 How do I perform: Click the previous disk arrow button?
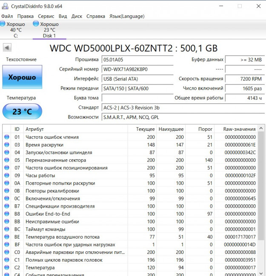(7, 48)
